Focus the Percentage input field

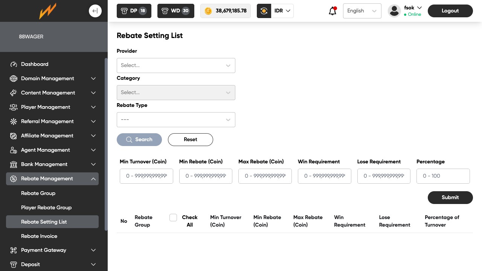pyautogui.click(x=443, y=176)
